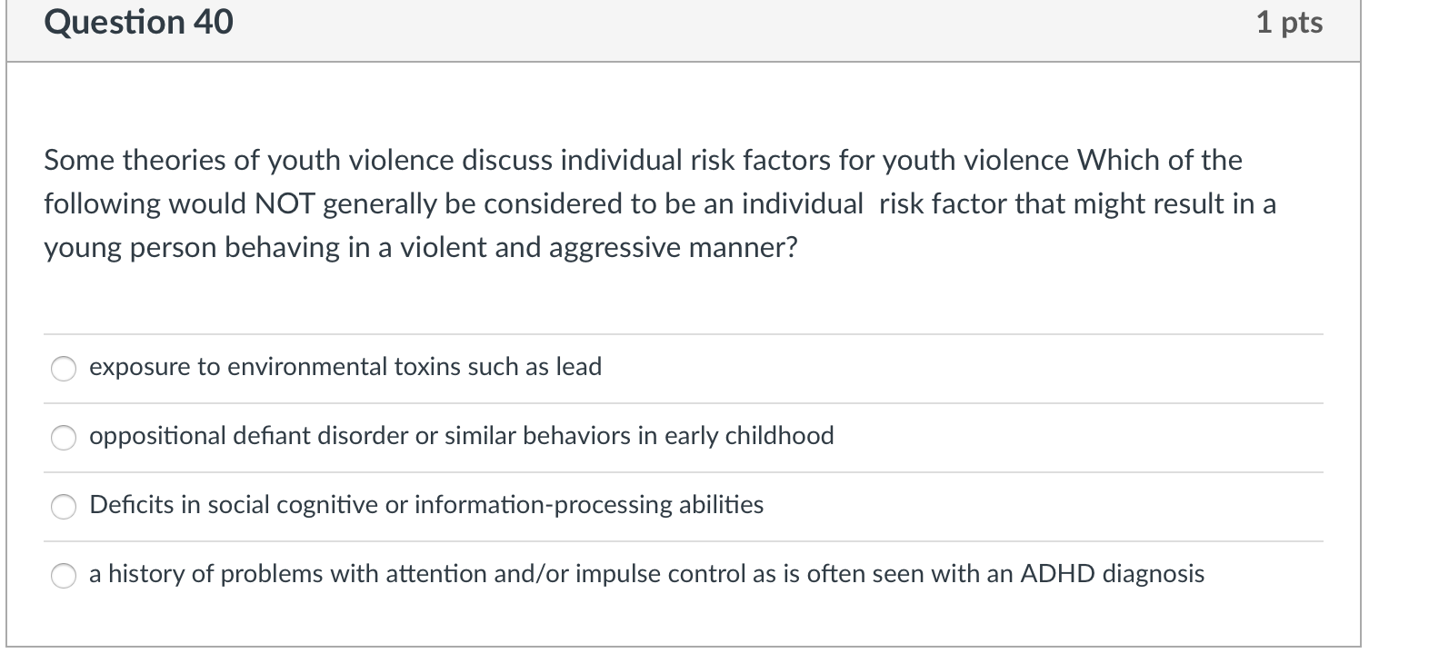Screen dimensions: 1429x663
Task: Select the lead exposure radio button
Action: click(x=64, y=368)
